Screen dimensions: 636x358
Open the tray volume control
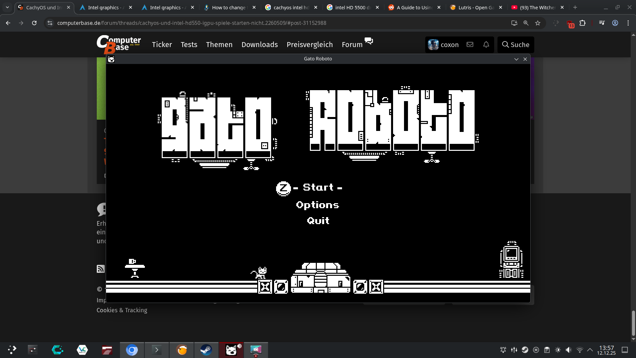coord(569,350)
